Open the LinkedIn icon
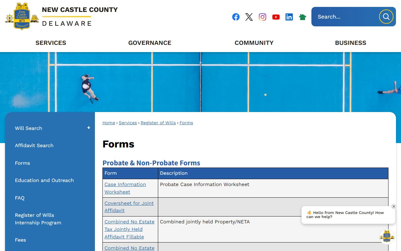This screenshot has width=401, height=251. (289, 17)
